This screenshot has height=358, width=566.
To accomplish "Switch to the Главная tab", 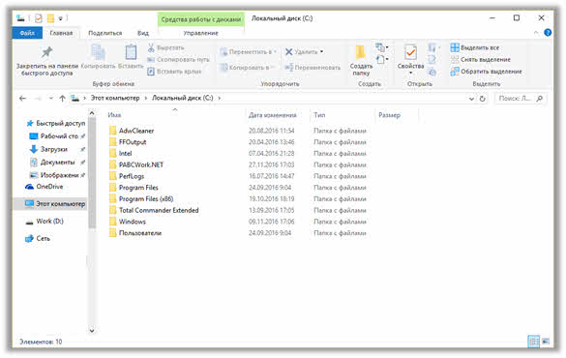I will coord(61,33).
